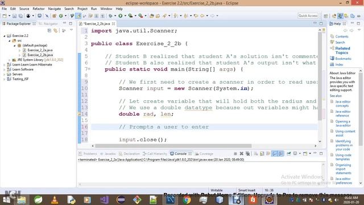Open the Project menu
Viewport: 364px width, 205px height.
(82, 9)
